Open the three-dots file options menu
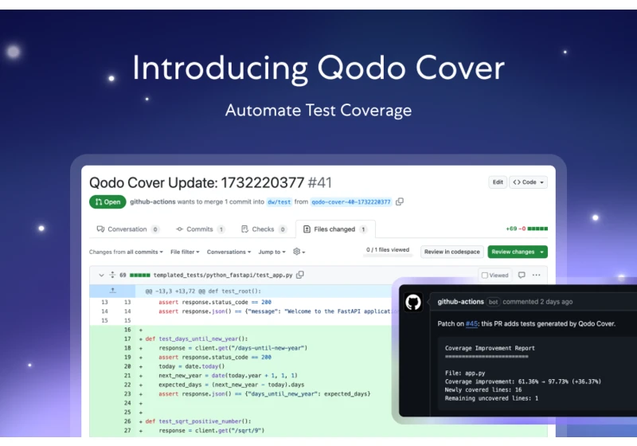This screenshot has height=446, width=637. click(x=536, y=275)
